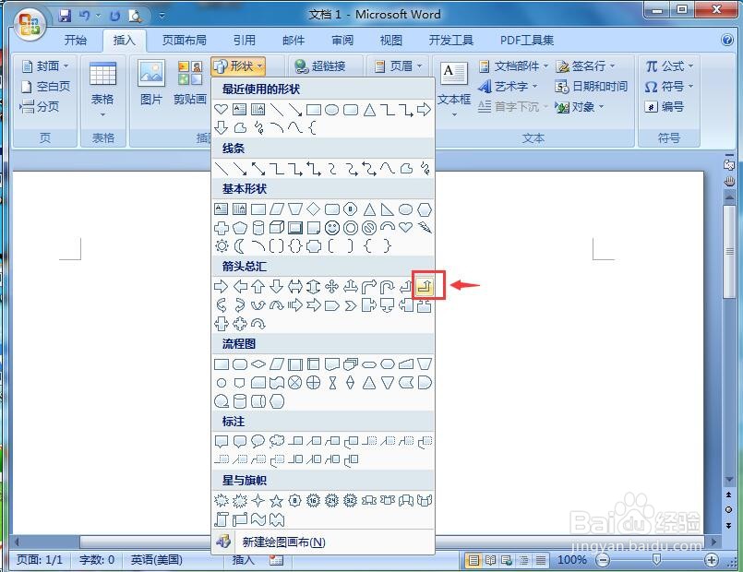743x572 pixels.
Task: Click zoom out minus button
Action: (x=603, y=561)
